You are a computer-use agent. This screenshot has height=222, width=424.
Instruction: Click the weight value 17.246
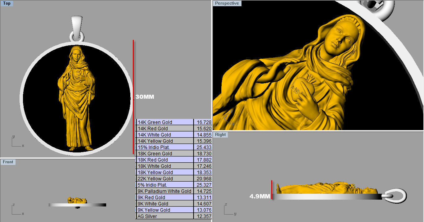tap(204, 166)
